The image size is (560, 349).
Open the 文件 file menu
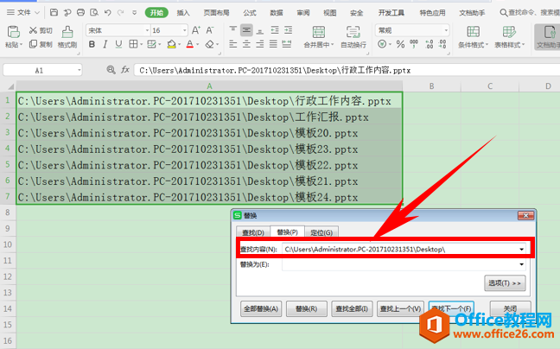pyautogui.click(x=23, y=13)
